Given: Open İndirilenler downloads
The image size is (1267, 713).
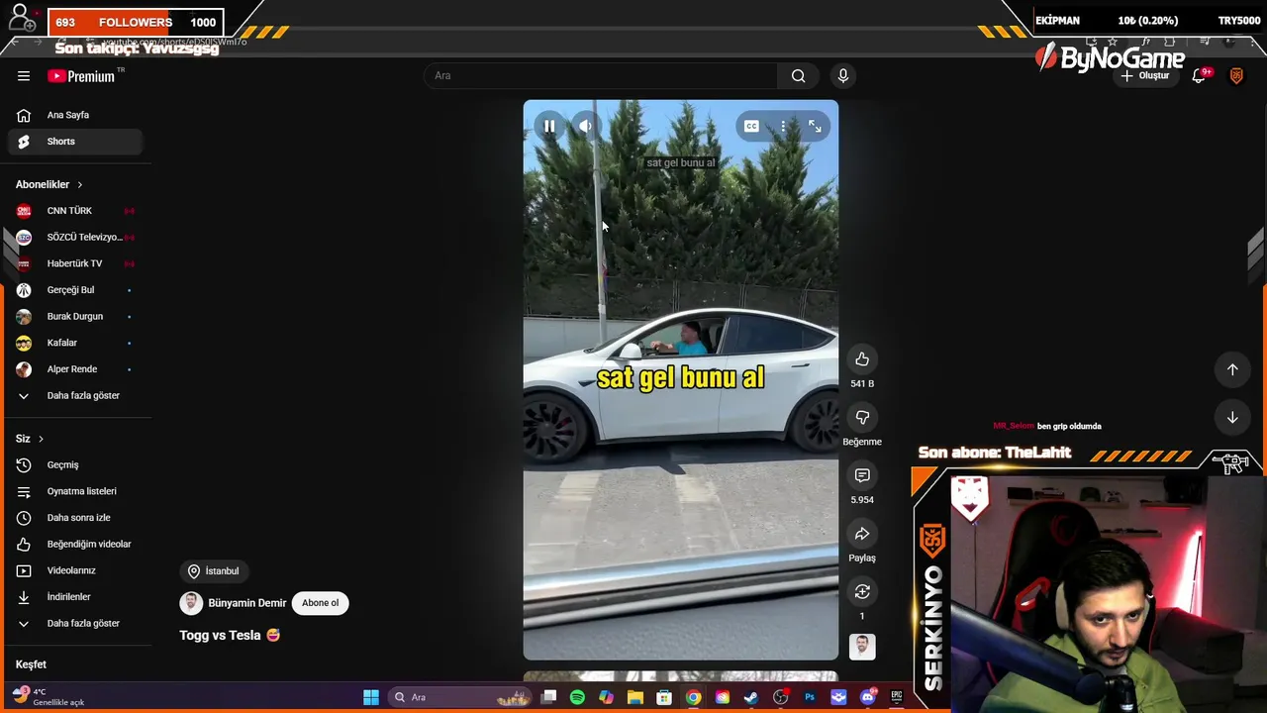Looking at the screenshot, I should [75, 597].
